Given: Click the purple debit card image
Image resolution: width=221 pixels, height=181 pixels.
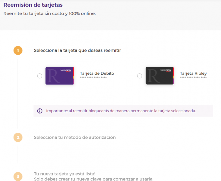Looking at the screenshot, I should (60, 76).
